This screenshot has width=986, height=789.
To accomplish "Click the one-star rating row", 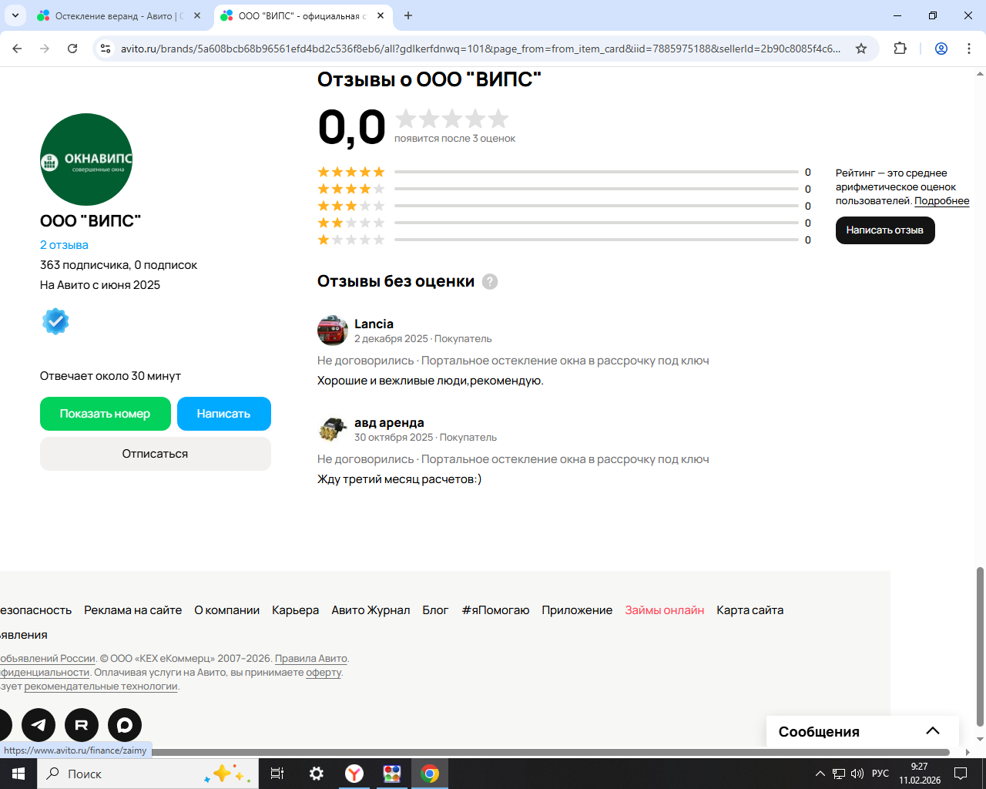I will click(x=564, y=240).
